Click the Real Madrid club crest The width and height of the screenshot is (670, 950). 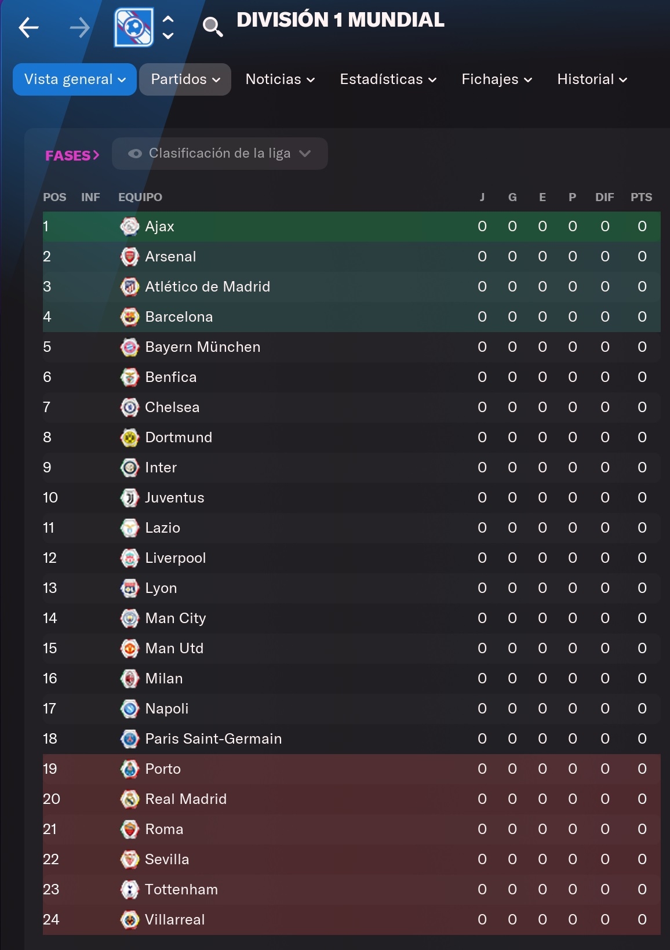tap(130, 799)
